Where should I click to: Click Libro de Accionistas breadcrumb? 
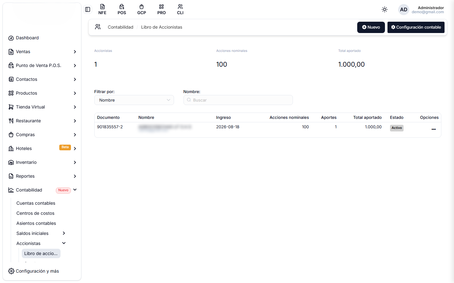[162, 27]
